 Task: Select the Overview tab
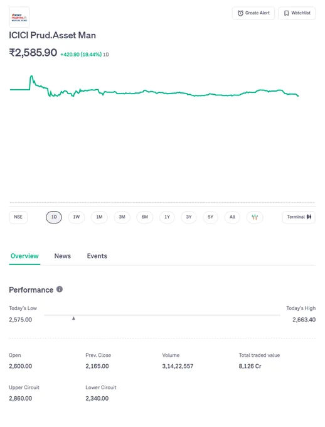24,256
